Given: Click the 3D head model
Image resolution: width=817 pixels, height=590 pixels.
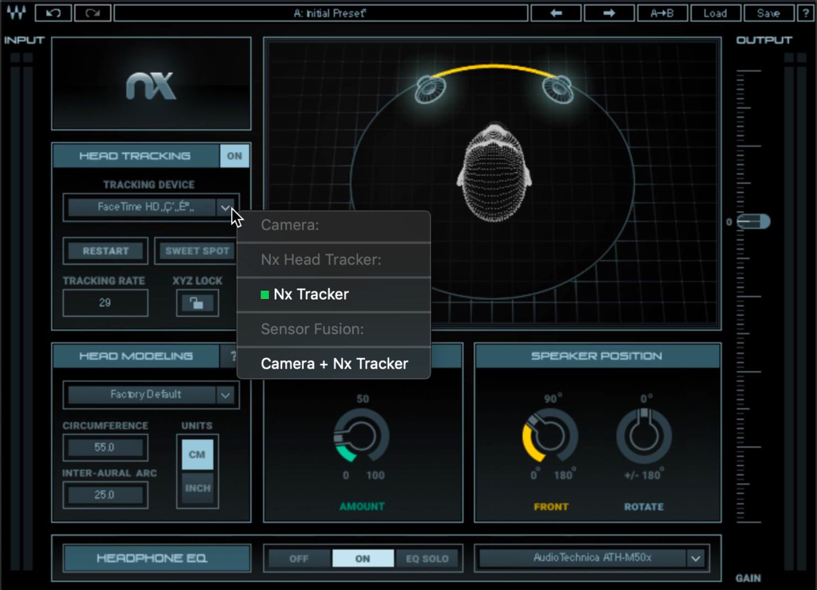Looking at the screenshot, I should pos(494,172).
